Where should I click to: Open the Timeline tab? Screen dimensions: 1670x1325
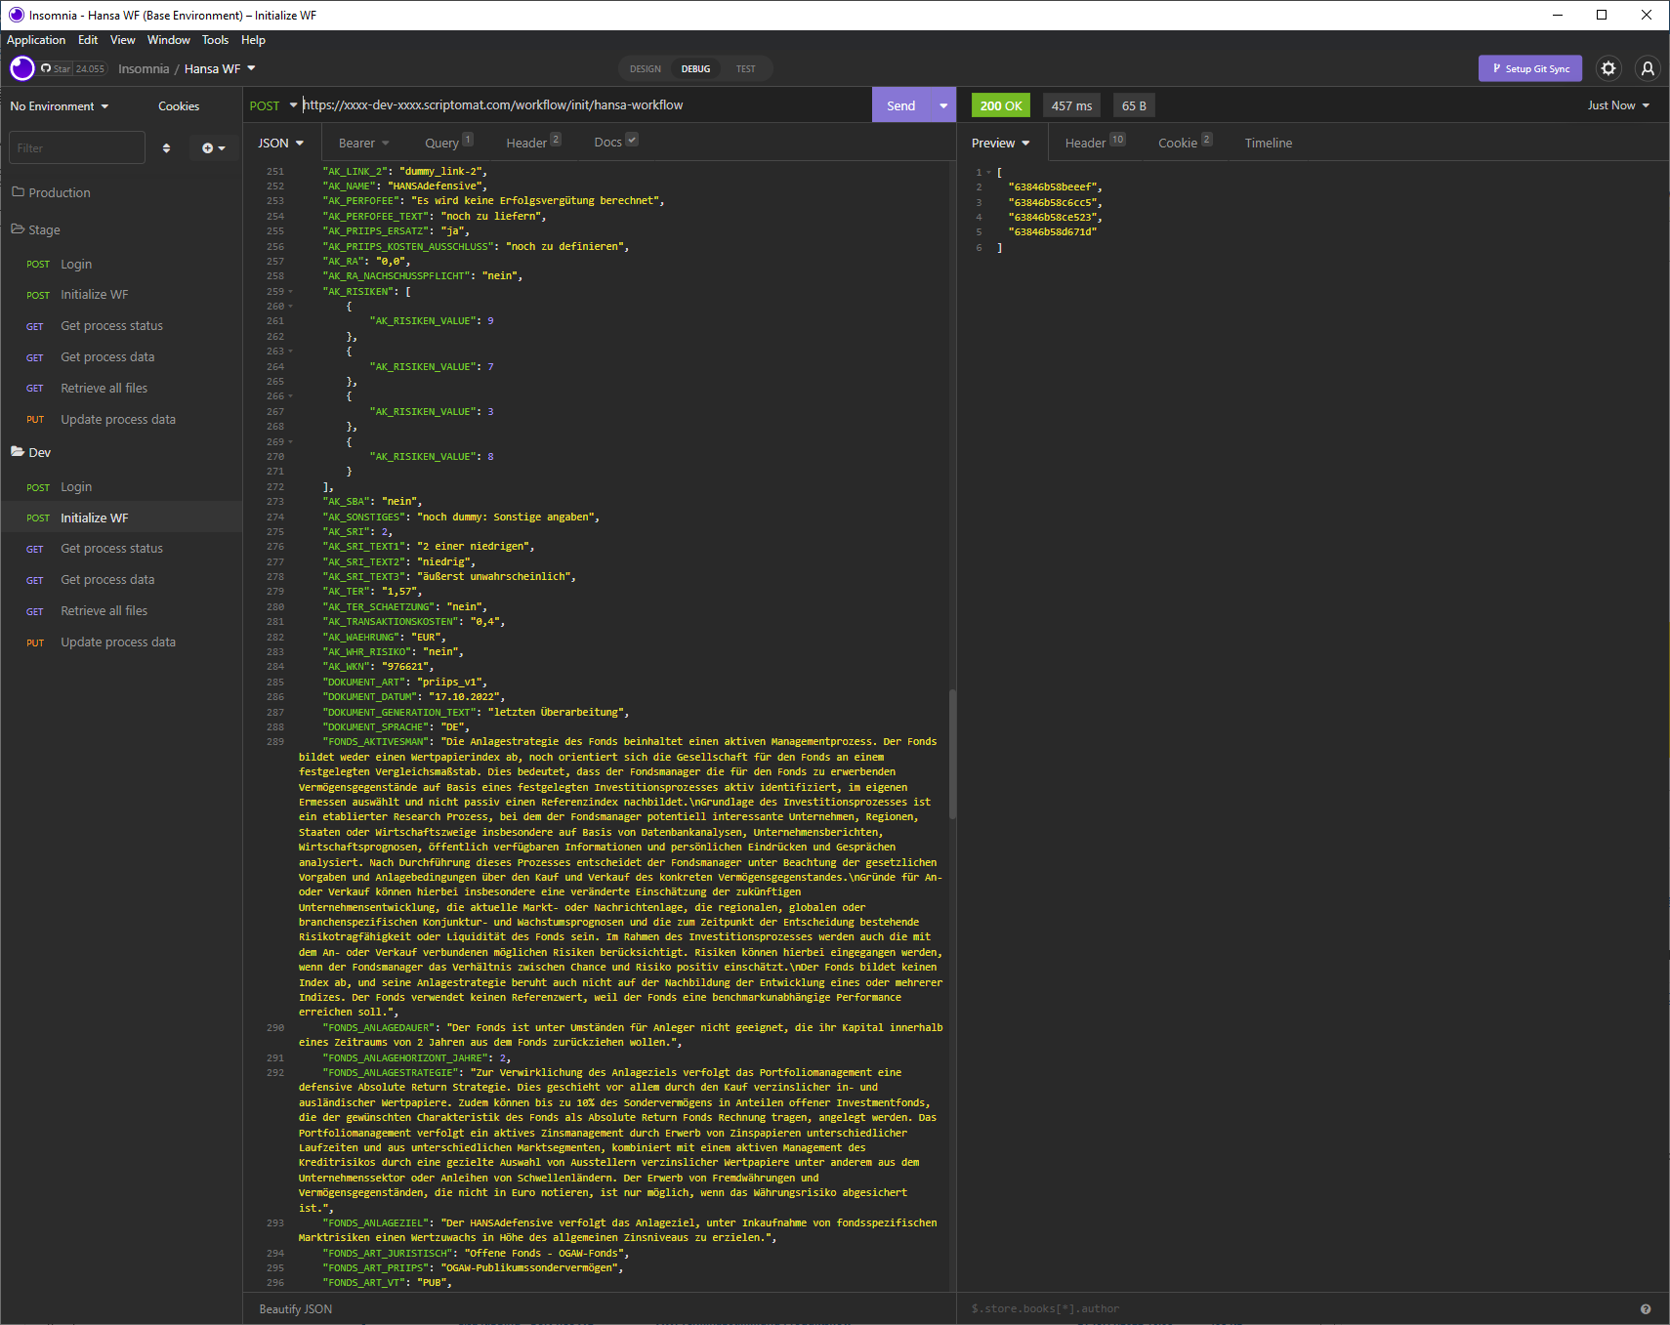tap(1268, 143)
